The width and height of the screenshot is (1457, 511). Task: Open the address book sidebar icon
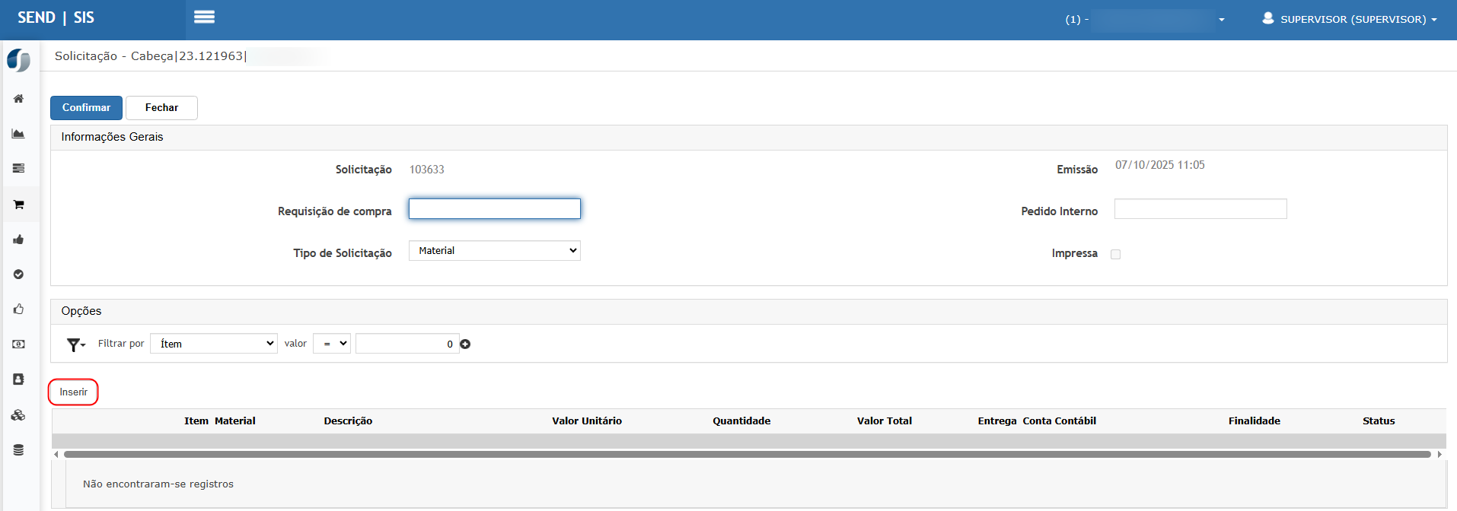18,379
